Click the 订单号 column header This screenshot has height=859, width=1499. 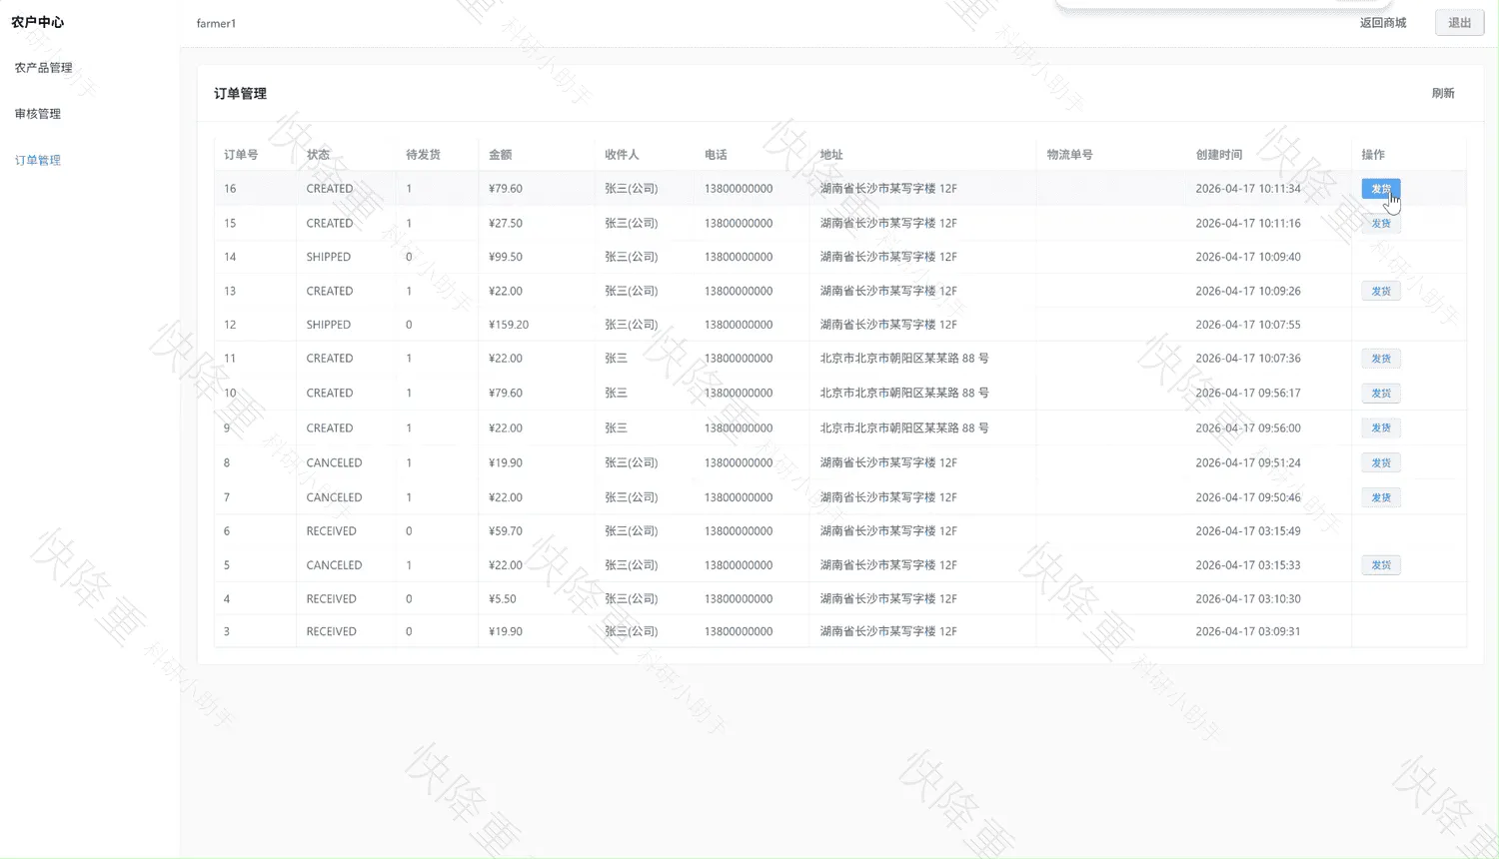[241, 155]
